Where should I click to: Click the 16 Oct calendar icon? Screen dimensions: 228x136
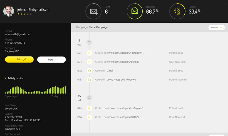89,43
